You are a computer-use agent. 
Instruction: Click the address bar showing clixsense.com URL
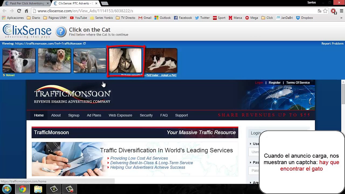click(172, 11)
